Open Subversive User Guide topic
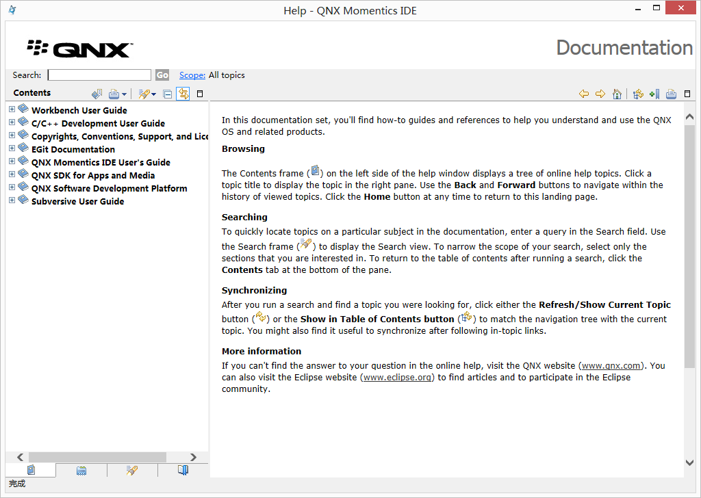This screenshot has width=701, height=498. [78, 201]
